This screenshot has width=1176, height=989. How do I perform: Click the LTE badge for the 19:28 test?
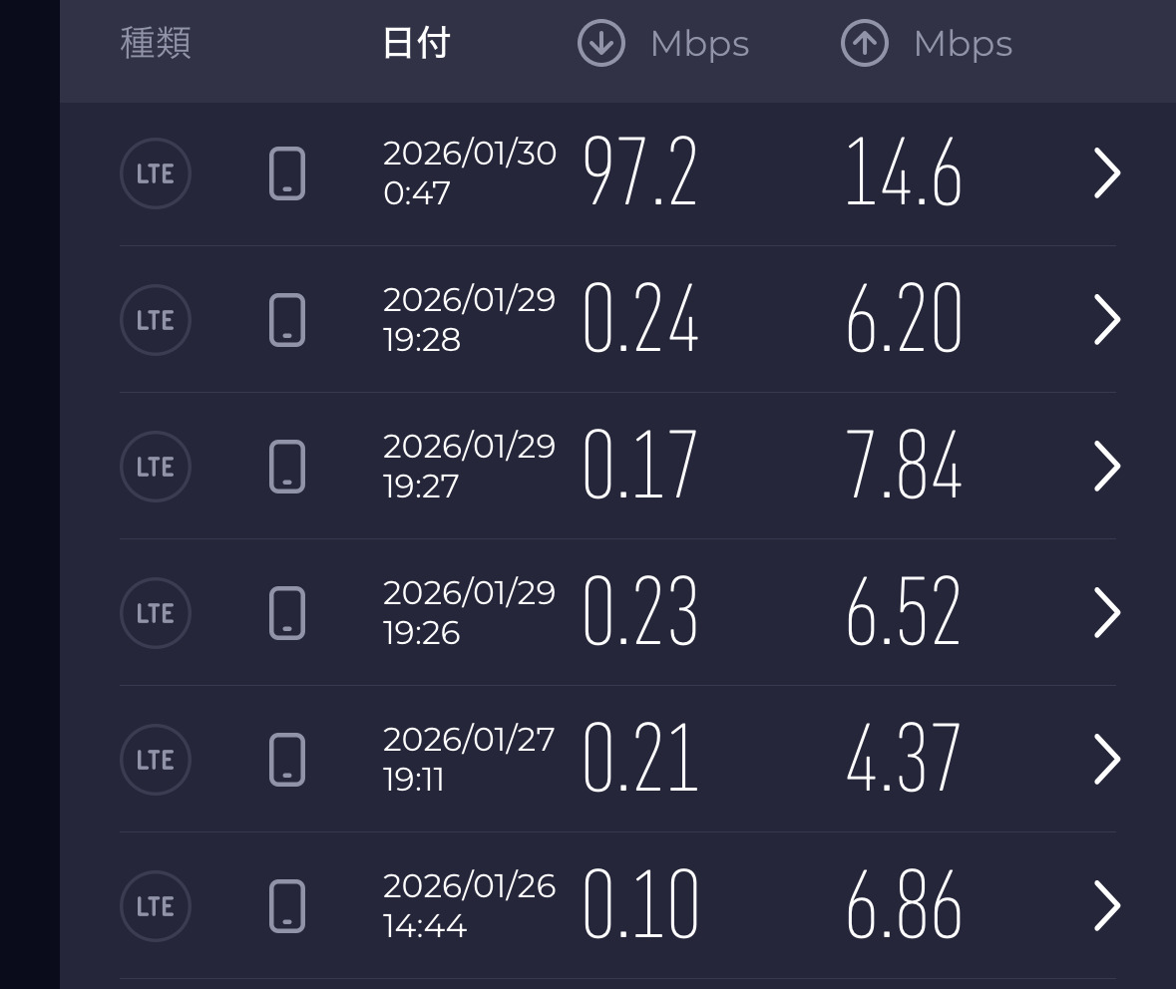point(155,320)
